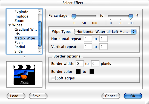The image size is (149, 104).
Task: Select the Explode effect
Action: tap(21, 12)
